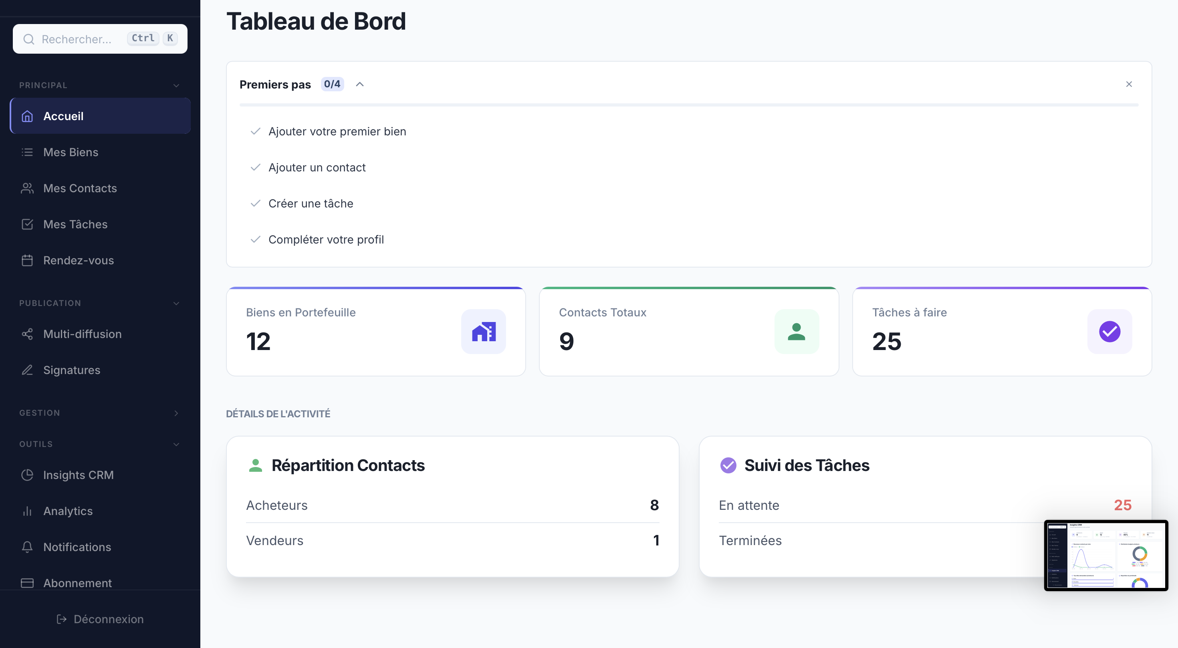Image resolution: width=1178 pixels, height=648 pixels.
Task: Check off Ajouter votre premier bien
Action: click(255, 131)
